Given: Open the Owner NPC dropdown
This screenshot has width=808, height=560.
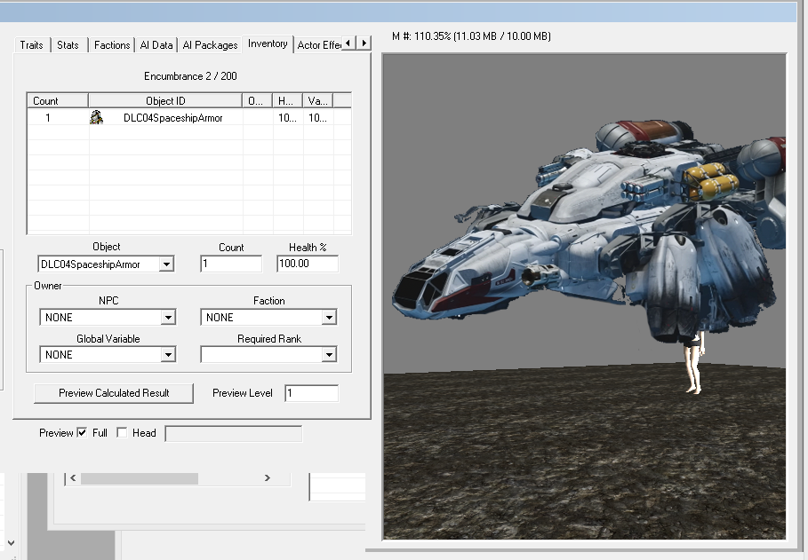Looking at the screenshot, I should pyautogui.click(x=168, y=318).
